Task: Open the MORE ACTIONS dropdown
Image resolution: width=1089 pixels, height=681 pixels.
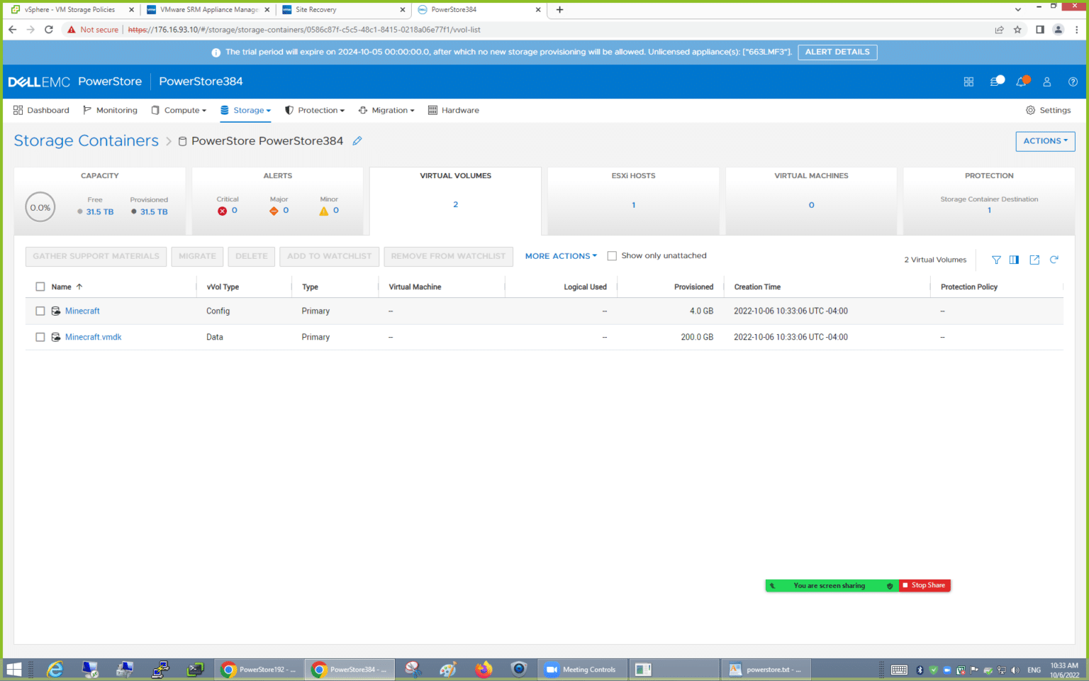Action: (561, 256)
